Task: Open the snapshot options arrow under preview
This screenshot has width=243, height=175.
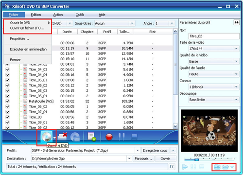Action: pyautogui.click(x=232, y=167)
